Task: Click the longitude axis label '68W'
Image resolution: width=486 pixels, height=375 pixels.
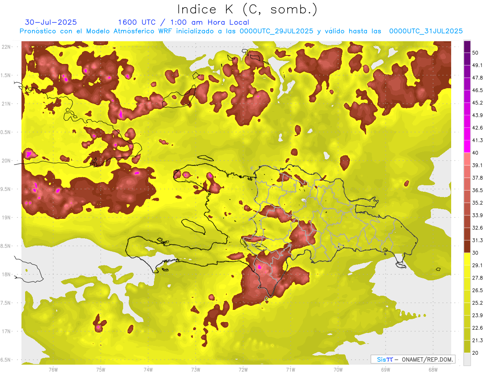Action: pyautogui.click(x=433, y=370)
